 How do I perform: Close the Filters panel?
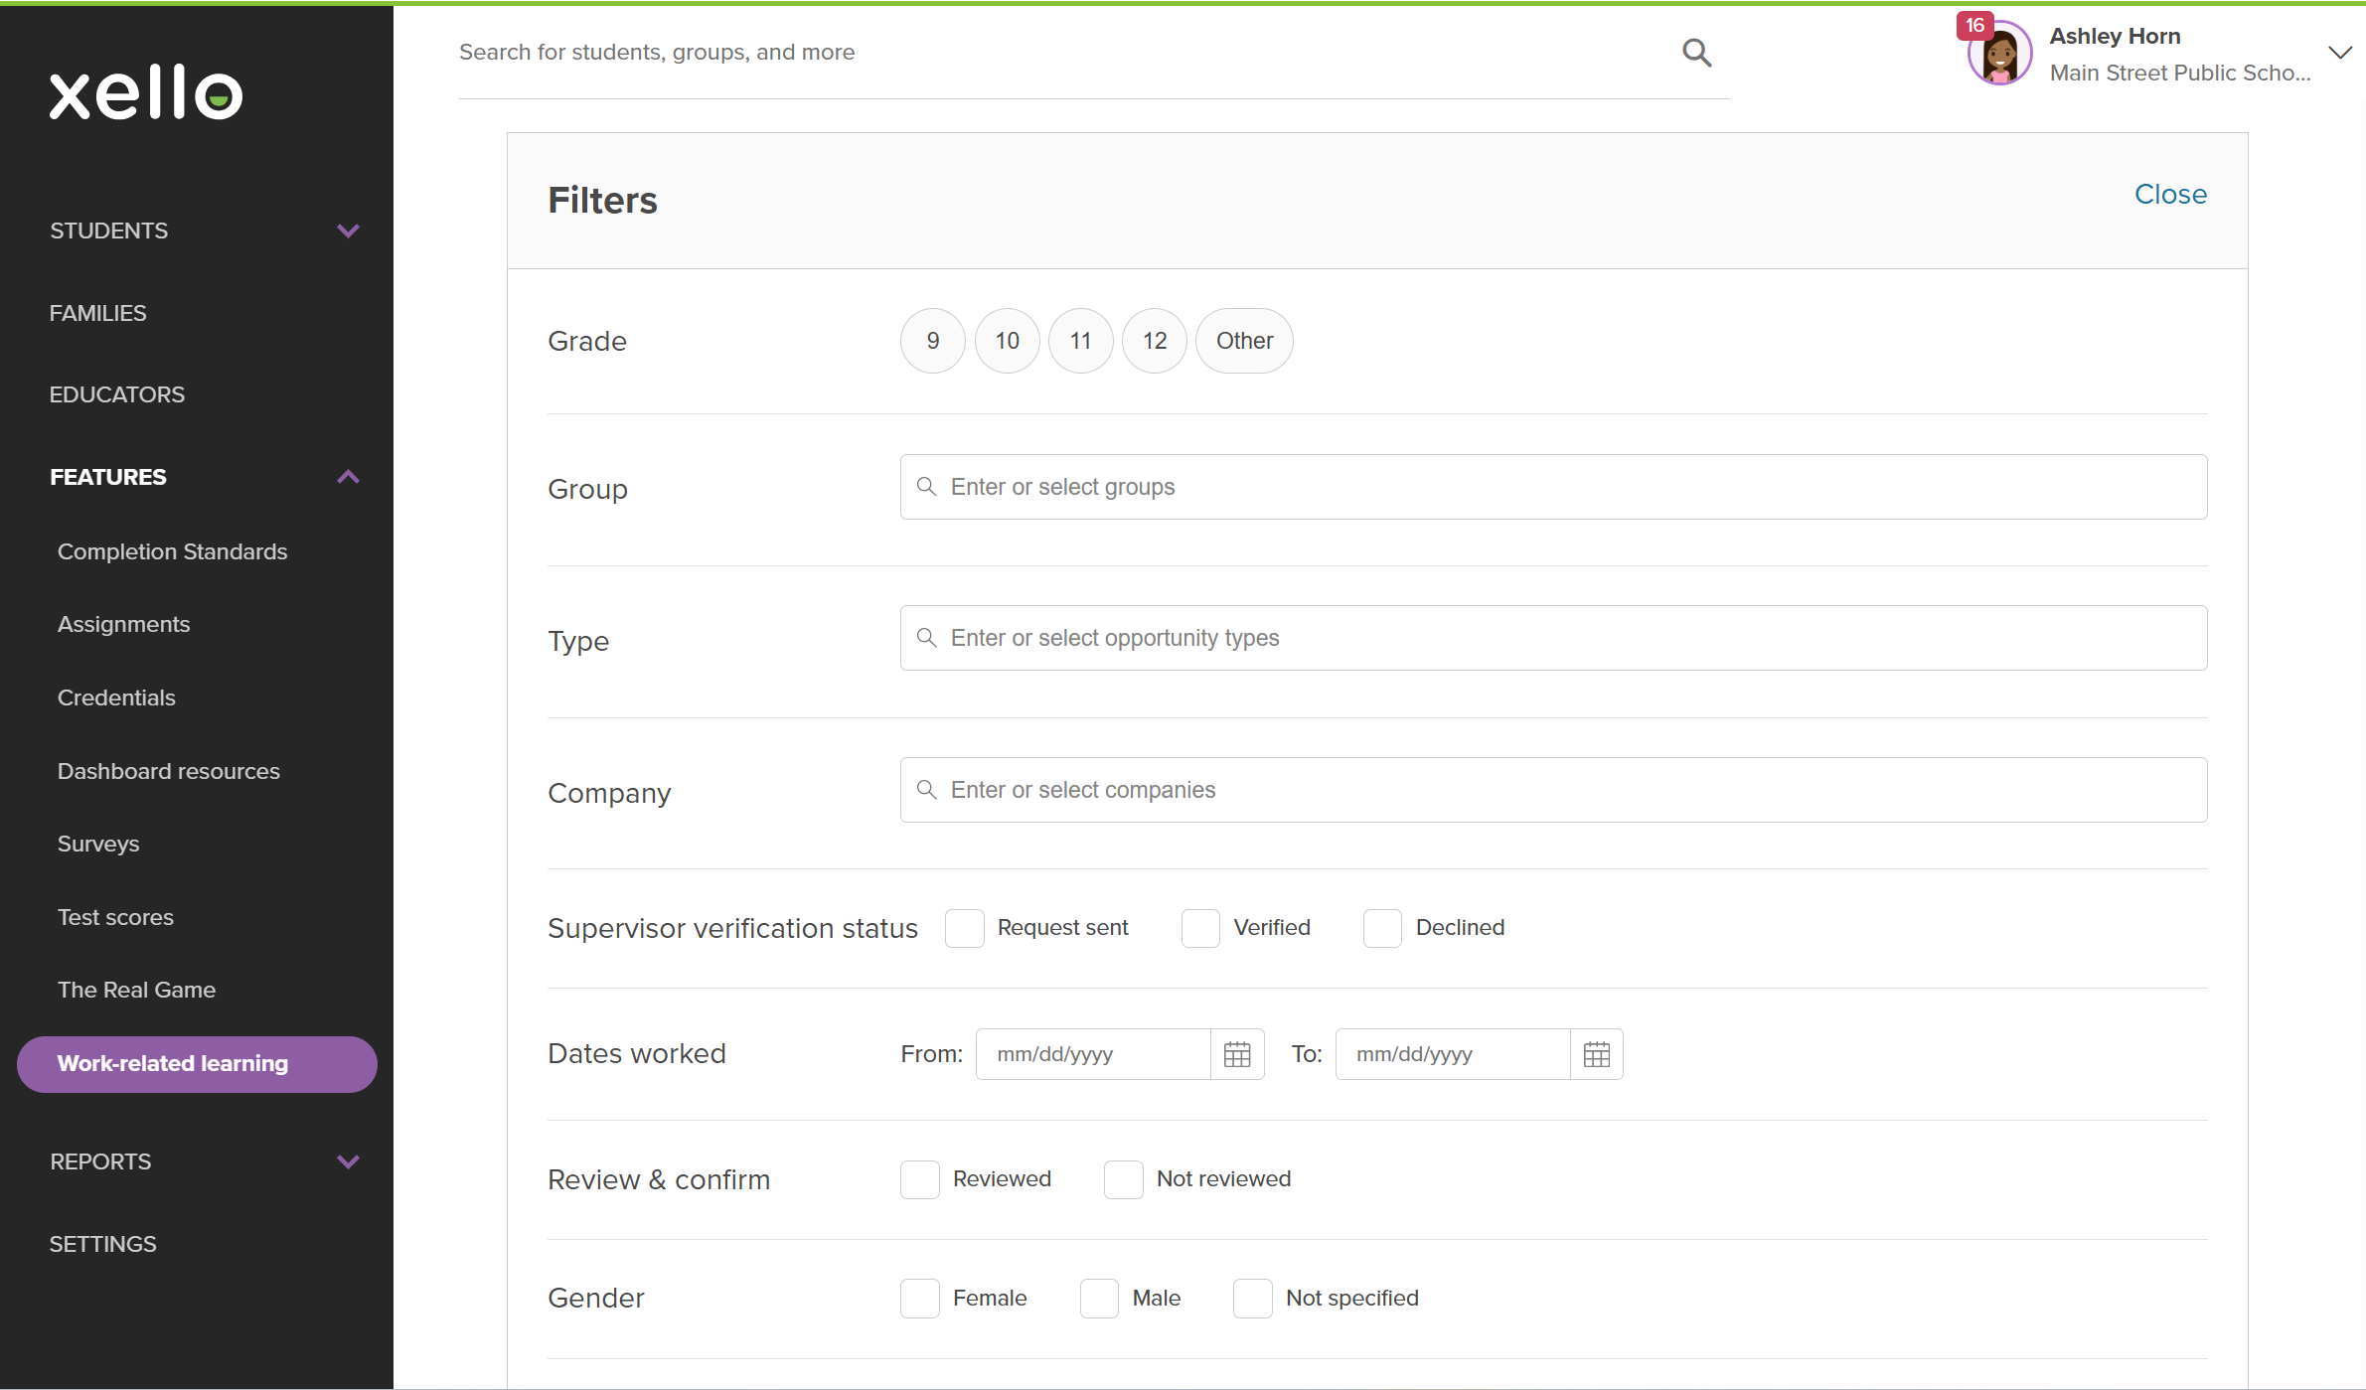pyautogui.click(x=2170, y=195)
